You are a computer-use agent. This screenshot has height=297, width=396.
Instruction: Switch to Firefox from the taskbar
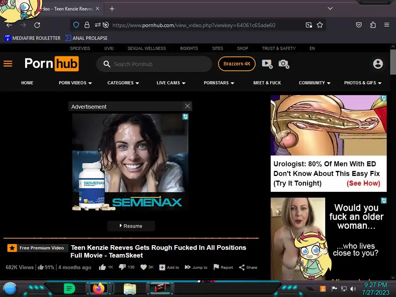99,288
